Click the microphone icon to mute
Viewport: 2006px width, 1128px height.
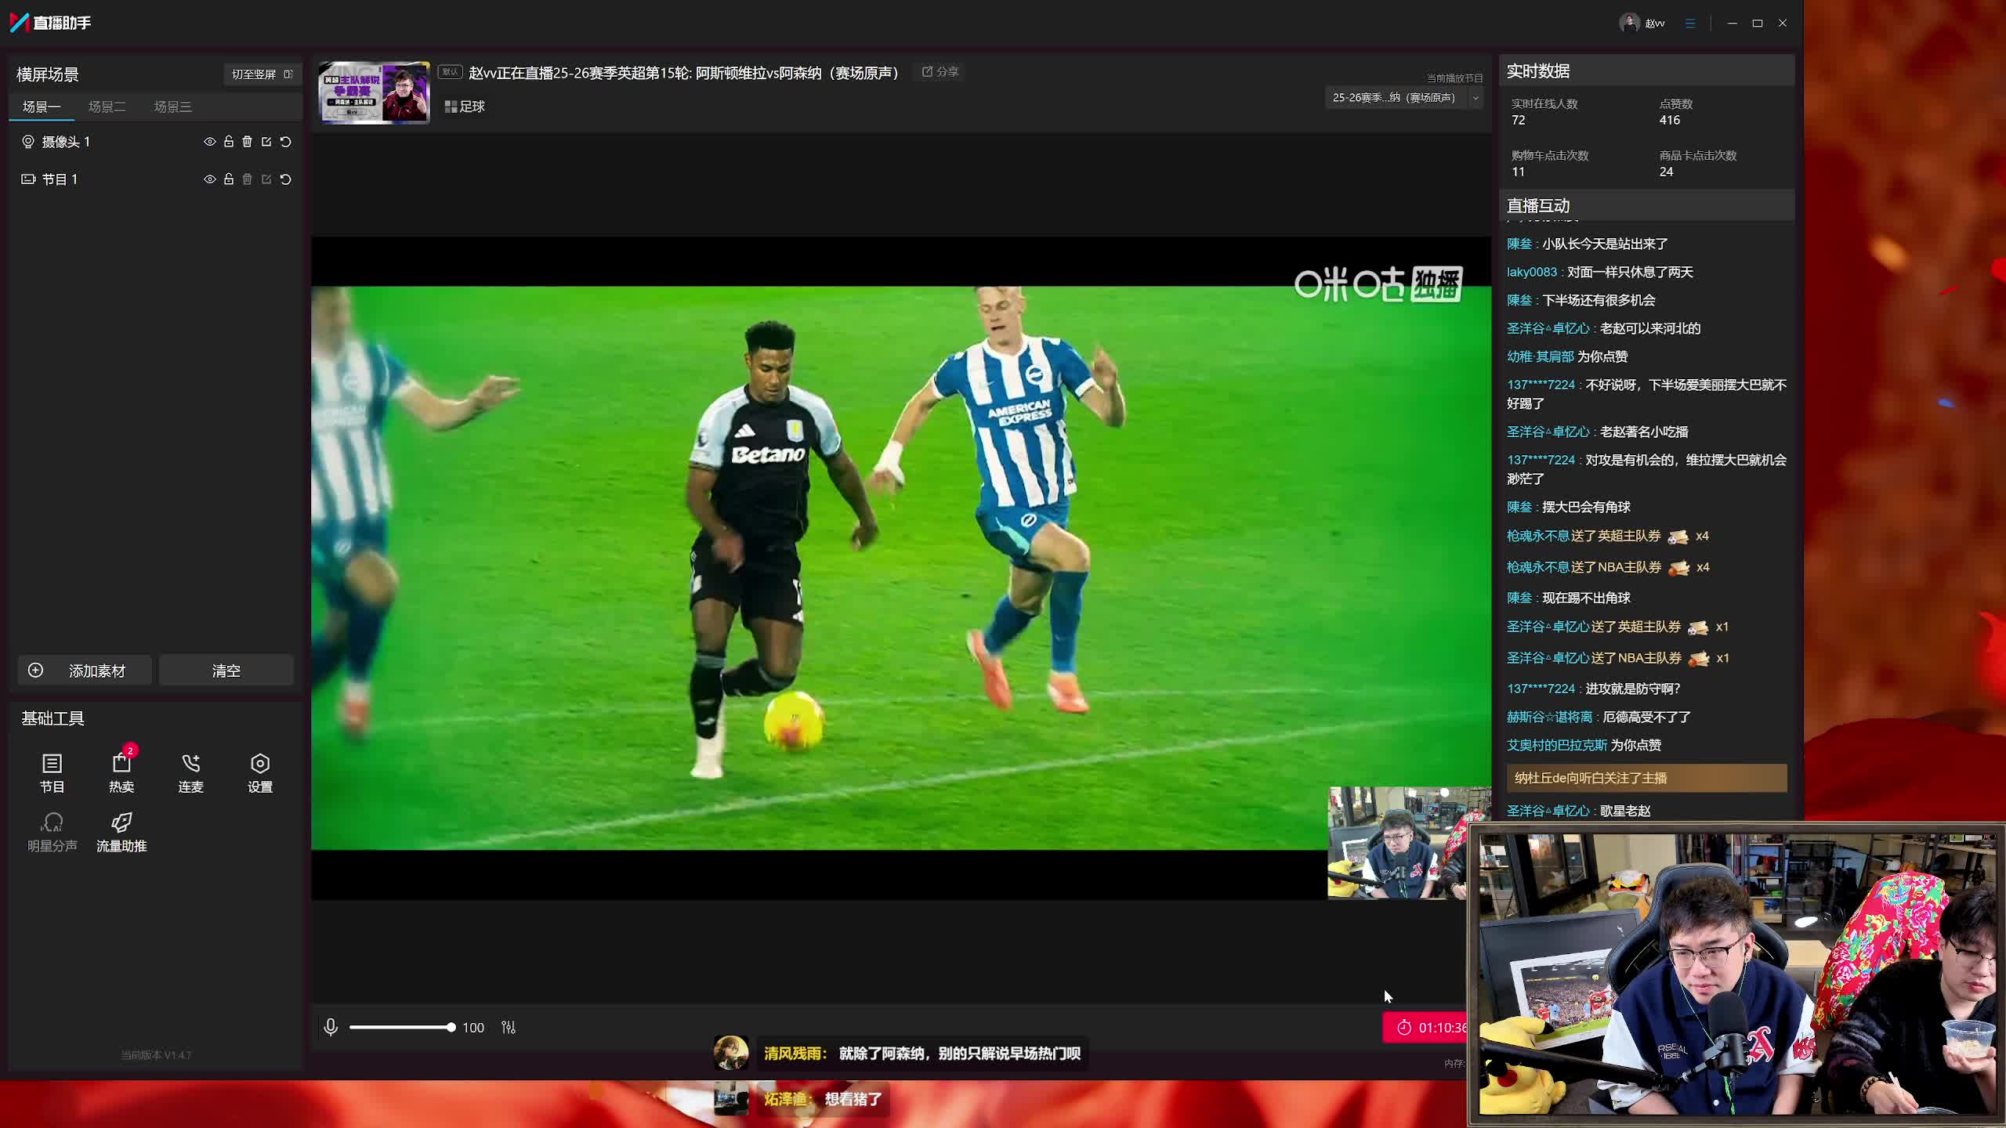(x=331, y=1027)
